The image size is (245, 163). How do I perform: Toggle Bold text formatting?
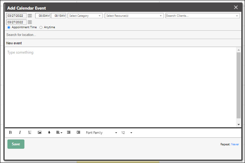tap(10, 132)
